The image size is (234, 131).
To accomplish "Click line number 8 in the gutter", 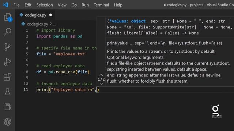I will pyautogui.click(x=27, y=72).
